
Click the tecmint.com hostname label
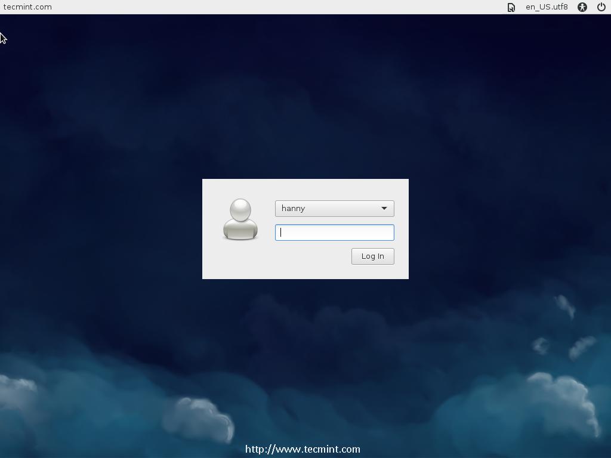(27, 7)
